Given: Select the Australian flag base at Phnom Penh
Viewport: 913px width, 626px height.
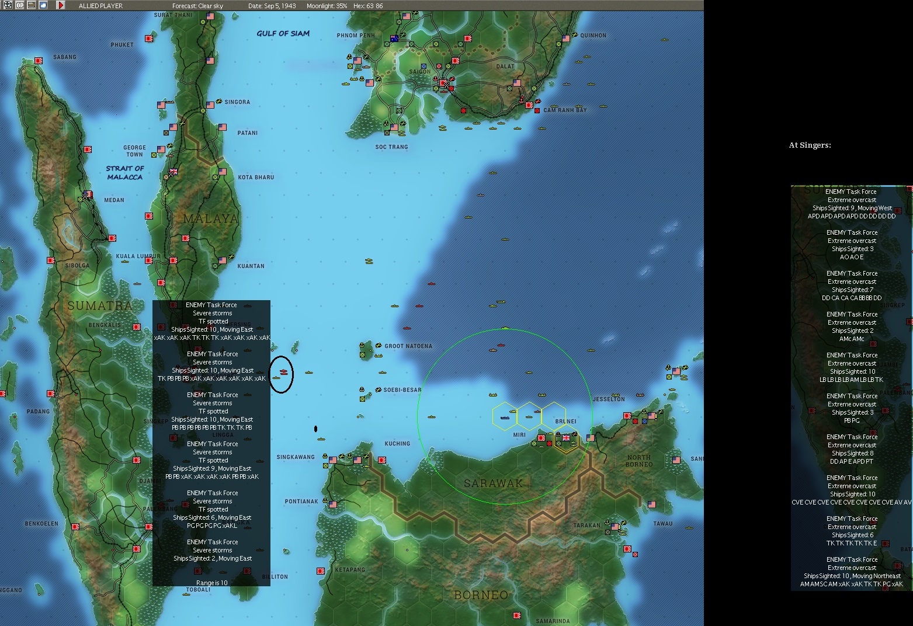Looking at the screenshot, I should click(x=394, y=39).
